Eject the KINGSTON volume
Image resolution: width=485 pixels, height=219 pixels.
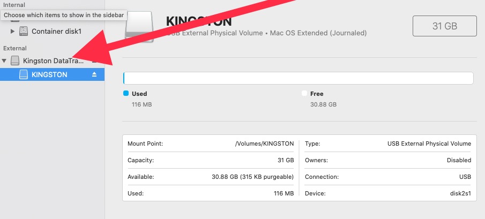coord(94,74)
